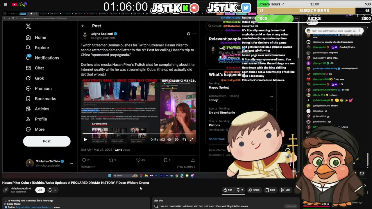The image size is (372, 209).
Task: Click the Clip scissors button
Action: tap(285, 190)
